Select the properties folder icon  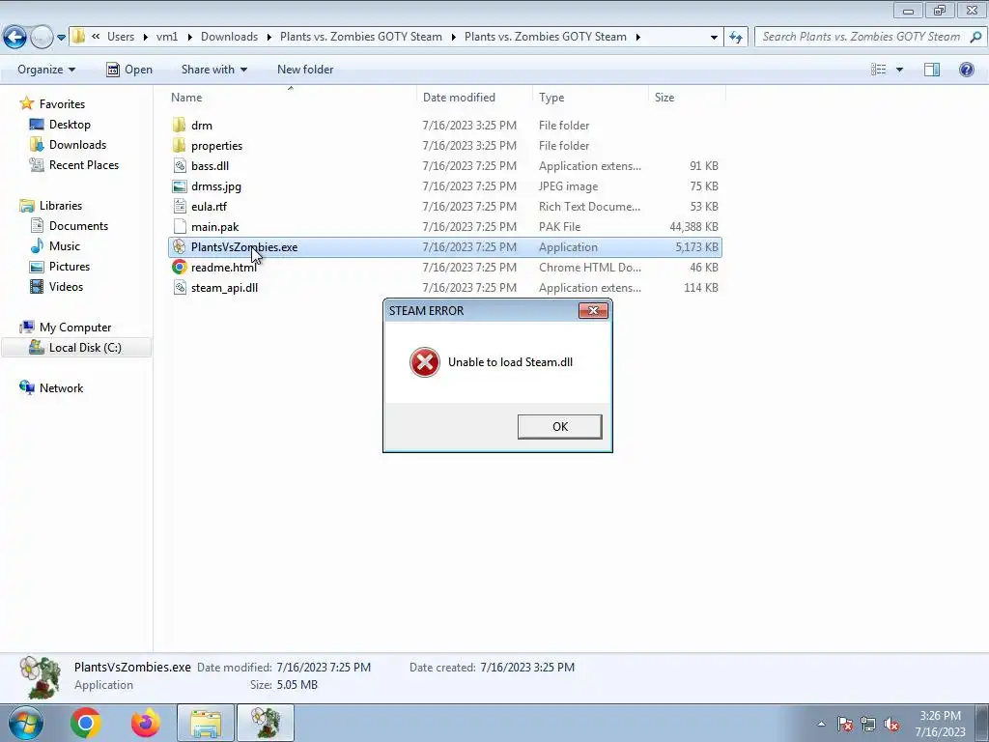(179, 145)
